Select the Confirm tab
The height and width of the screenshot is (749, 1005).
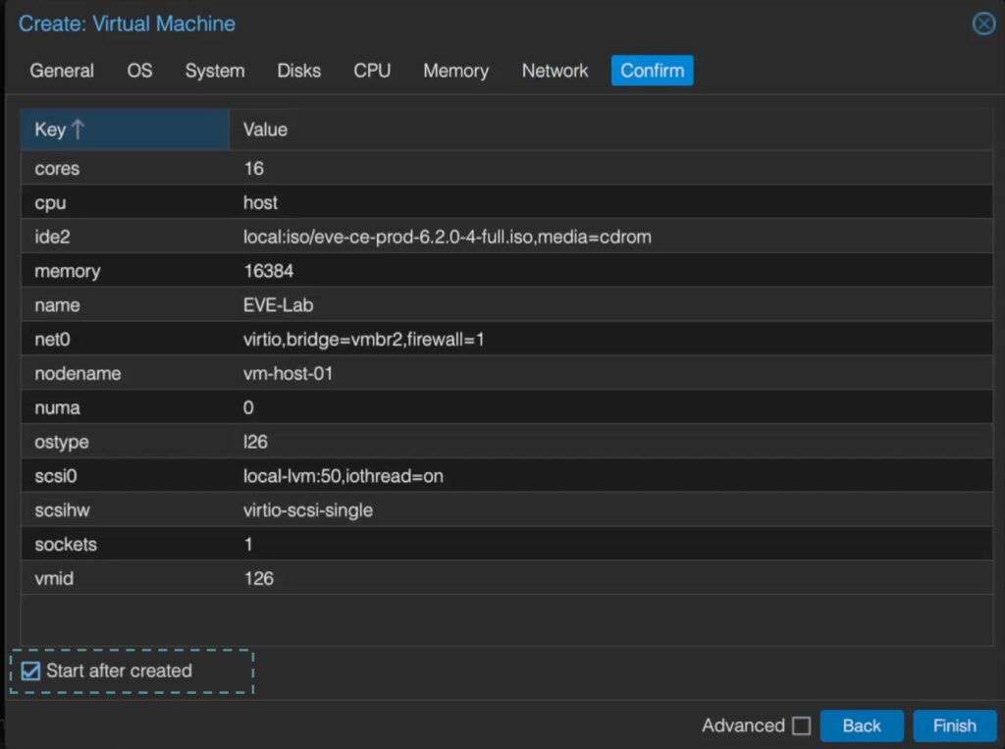pyautogui.click(x=652, y=71)
